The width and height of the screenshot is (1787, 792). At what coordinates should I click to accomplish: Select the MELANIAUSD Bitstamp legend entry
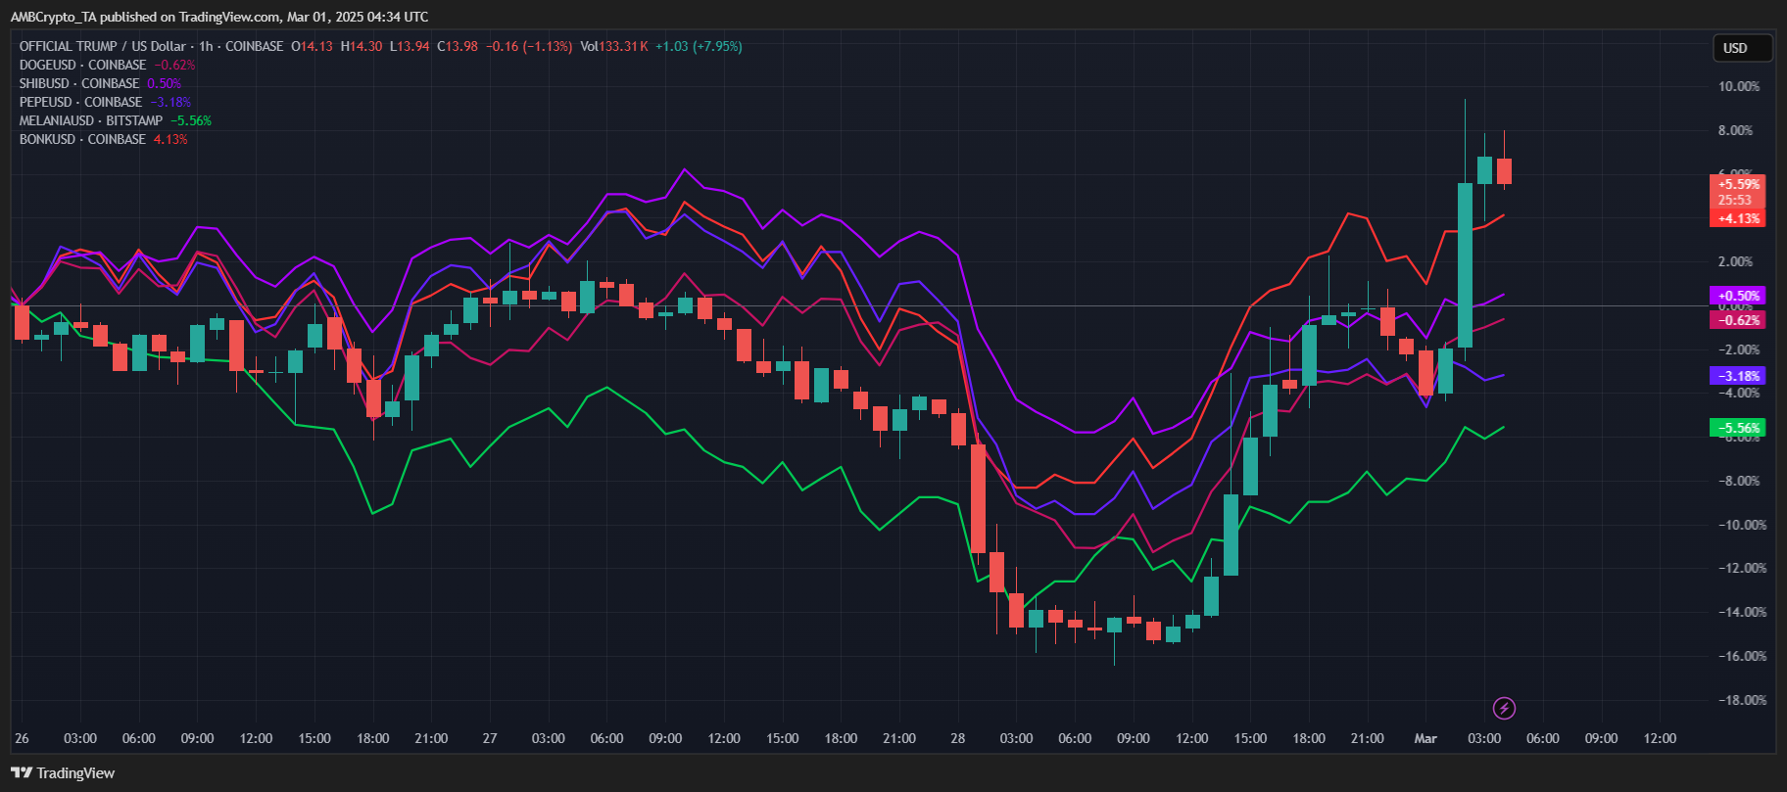coord(90,120)
